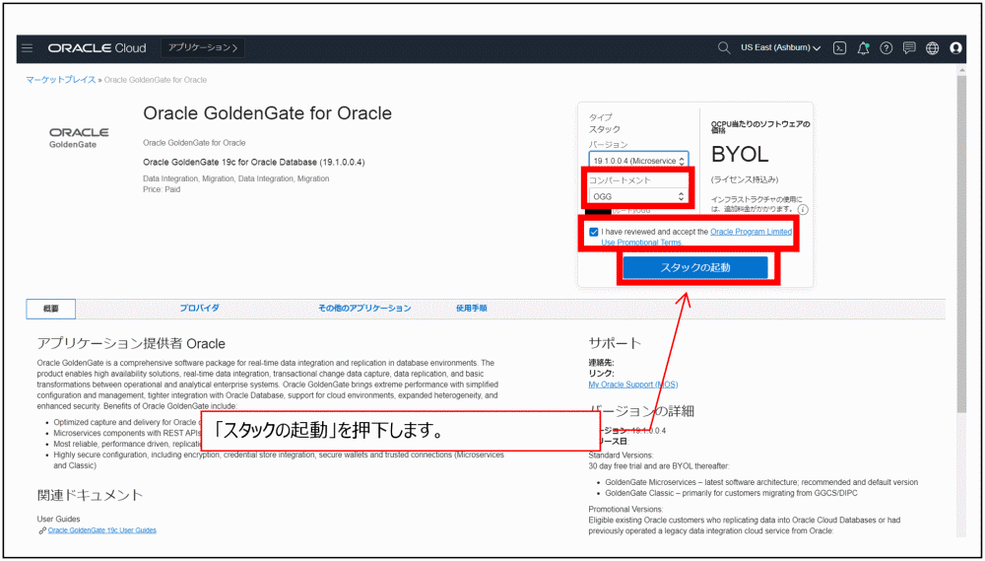Click the サポート heading
This screenshot has width=985, height=561.
pyautogui.click(x=615, y=343)
